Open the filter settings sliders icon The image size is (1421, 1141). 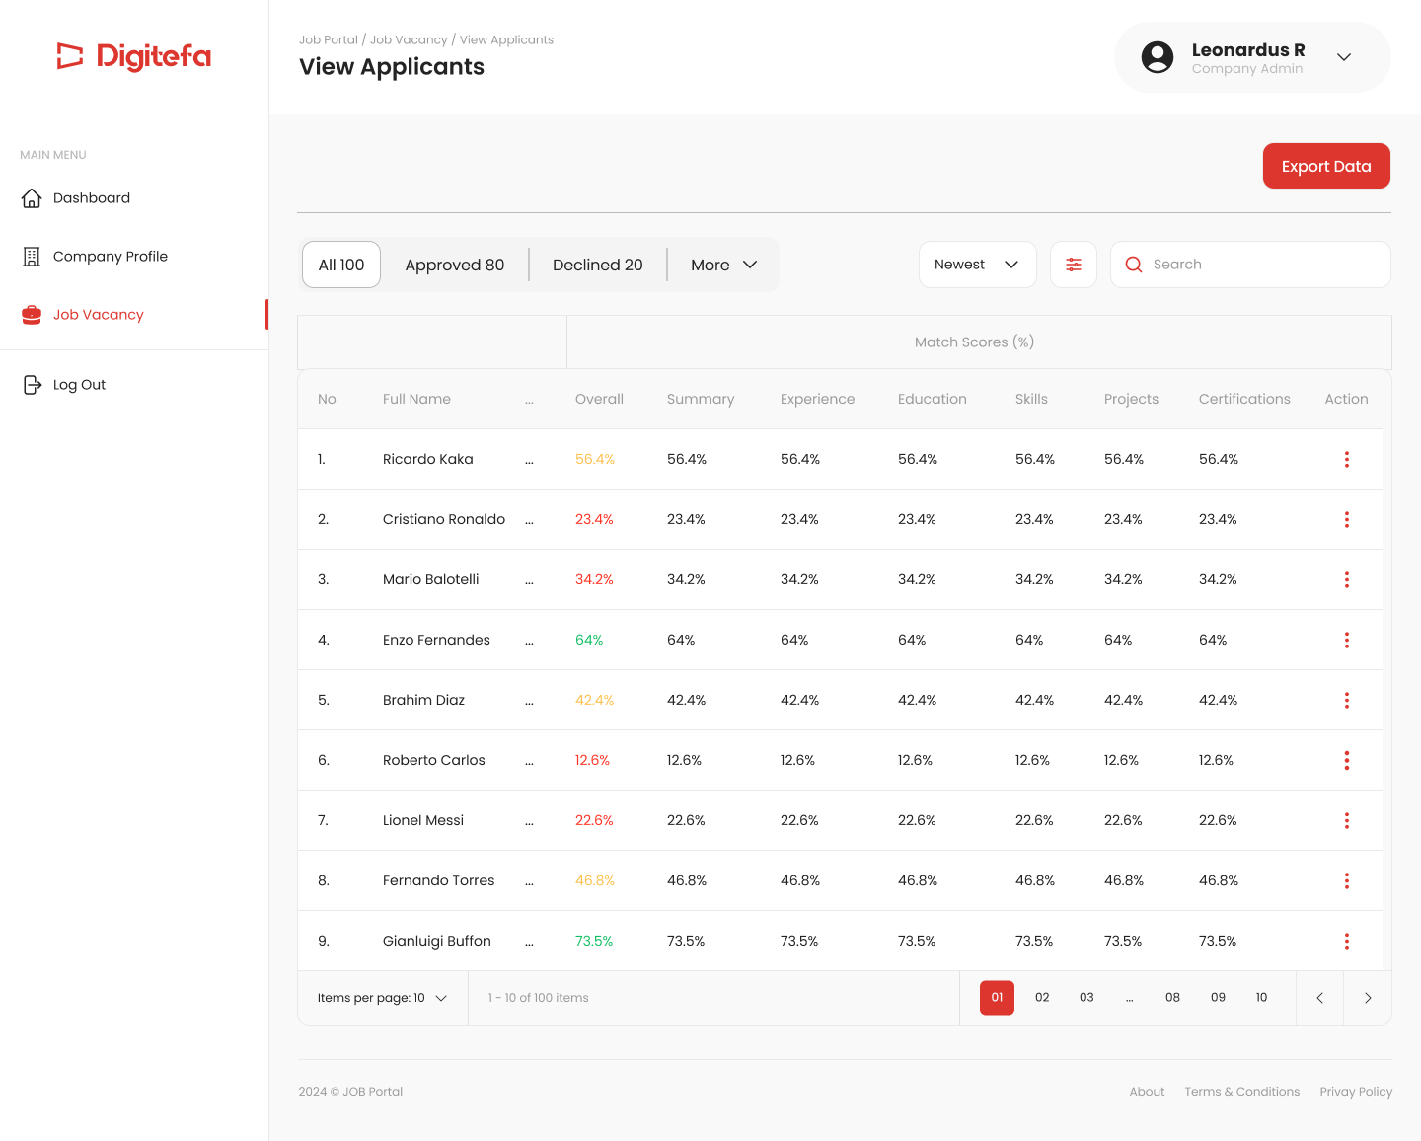coord(1074,265)
